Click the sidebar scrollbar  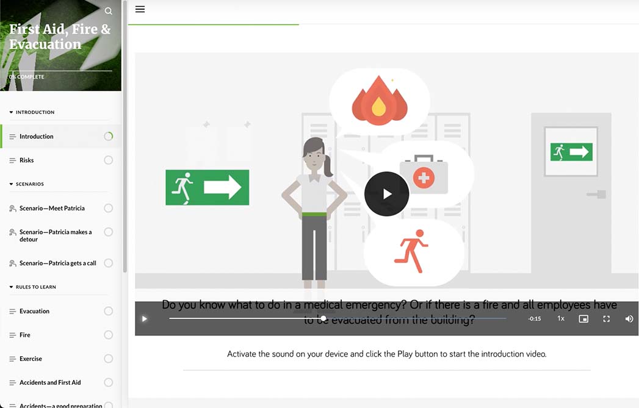125,183
